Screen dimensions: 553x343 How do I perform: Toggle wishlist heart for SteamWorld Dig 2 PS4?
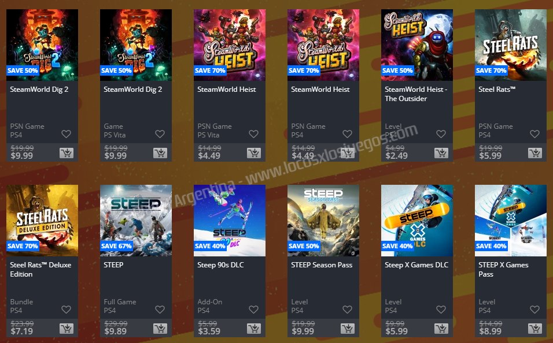point(67,134)
